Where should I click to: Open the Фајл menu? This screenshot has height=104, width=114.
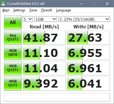[x=6, y=10]
